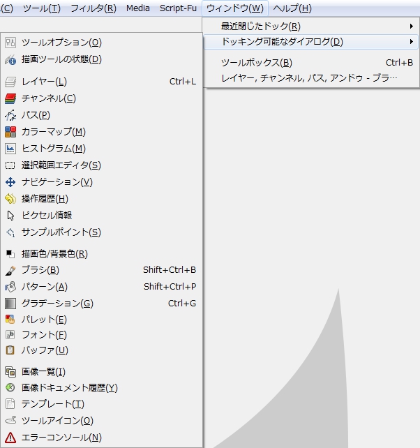Expand the 最近閉じたドック(R) submenu arrow
Screen dimensions: 420x448
point(412,27)
